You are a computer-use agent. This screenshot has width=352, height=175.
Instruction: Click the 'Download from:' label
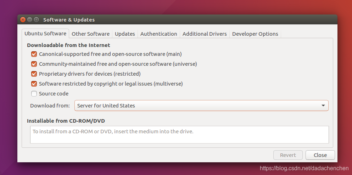(50, 106)
